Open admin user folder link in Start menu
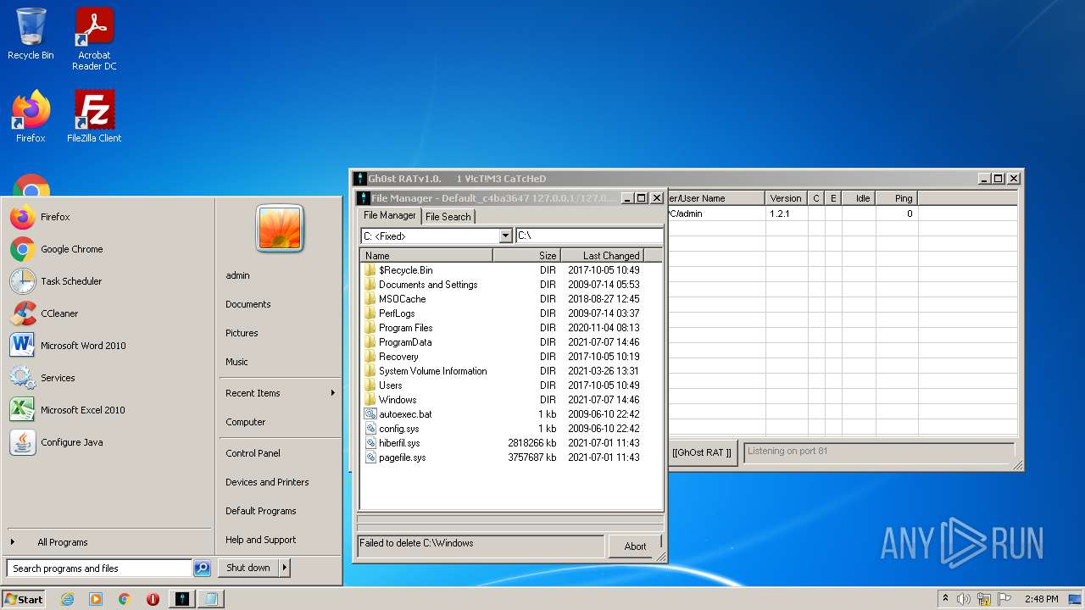This screenshot has height=610, width=1085. click(x=237, y=275)
